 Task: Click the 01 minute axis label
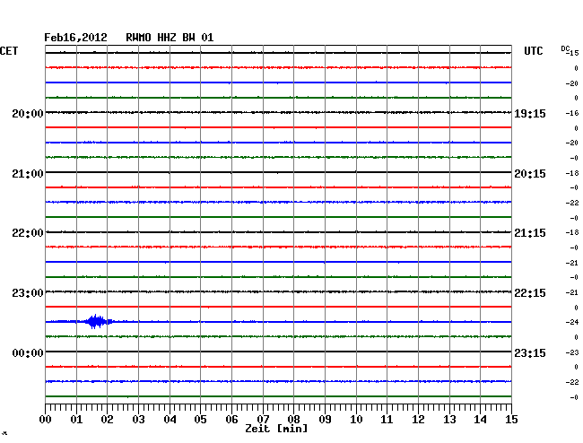click(x=76, y=420)
